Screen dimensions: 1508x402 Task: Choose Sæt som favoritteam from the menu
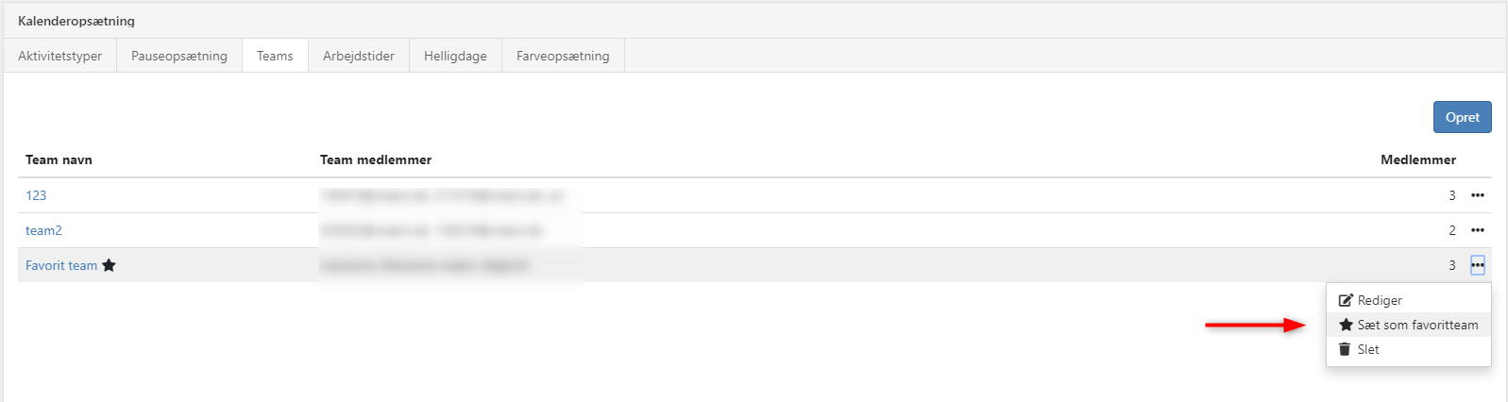pyautogui.click(x=1417, y=325)
